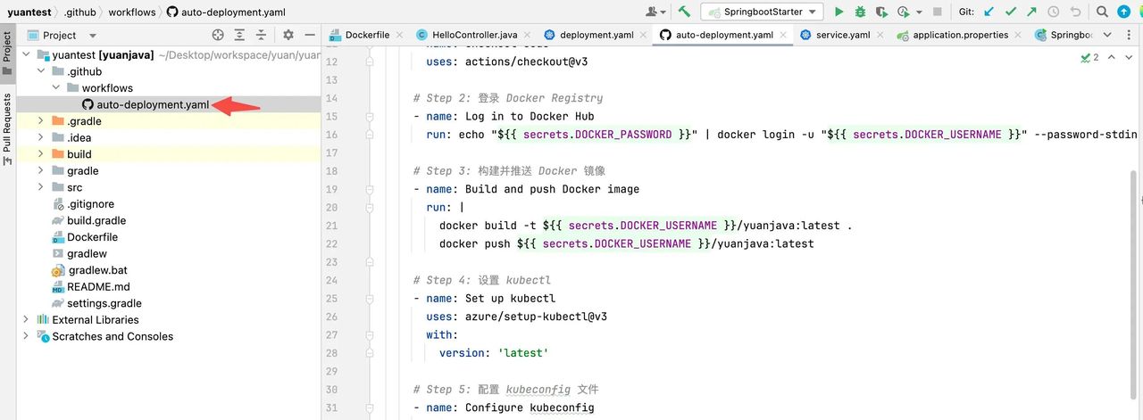Run with Coverage shield icon
Screen dimensions: 1143x420
881,12
